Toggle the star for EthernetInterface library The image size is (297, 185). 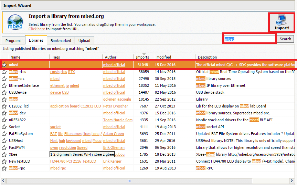coord(4,85)
